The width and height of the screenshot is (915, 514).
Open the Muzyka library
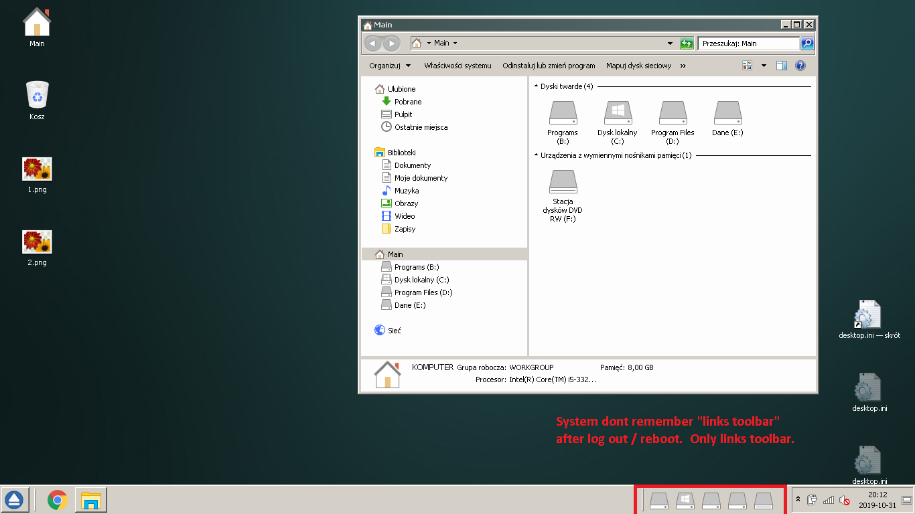coord(407,191)
